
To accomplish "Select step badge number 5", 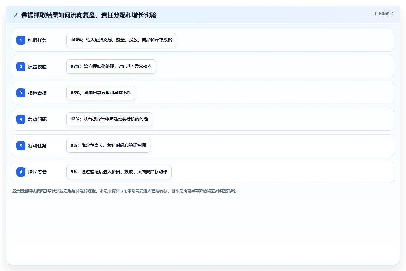I will pyautogui.click(x=21, y=146).
